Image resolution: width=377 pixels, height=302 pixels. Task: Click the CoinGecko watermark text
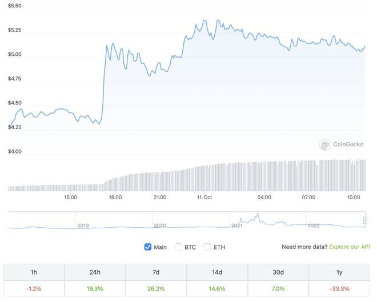pos(348,145)
